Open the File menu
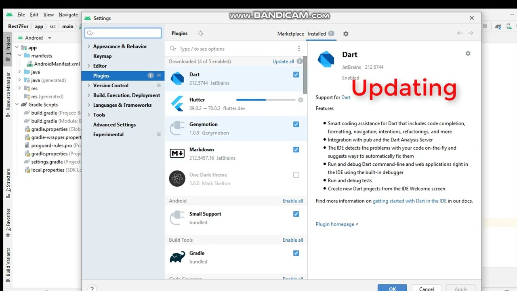This screenshot has width=517, height=291. [21, 15]
